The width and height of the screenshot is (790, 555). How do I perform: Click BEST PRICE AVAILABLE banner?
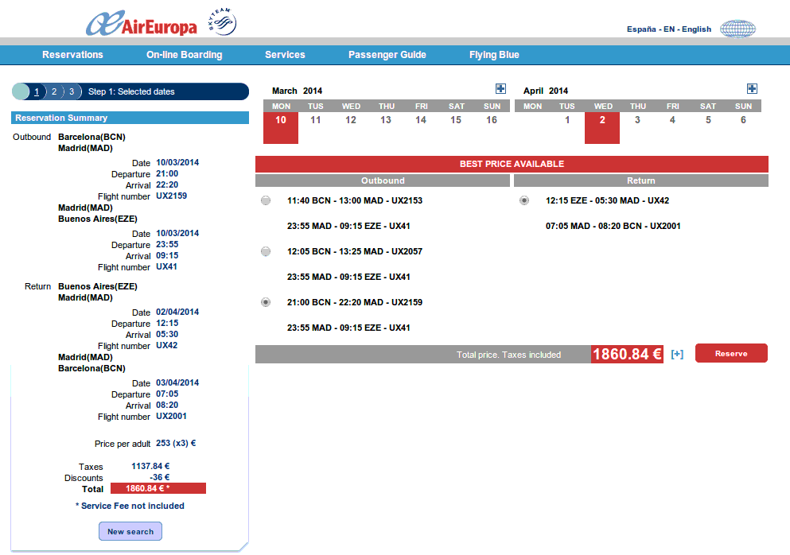pos(512,164)
